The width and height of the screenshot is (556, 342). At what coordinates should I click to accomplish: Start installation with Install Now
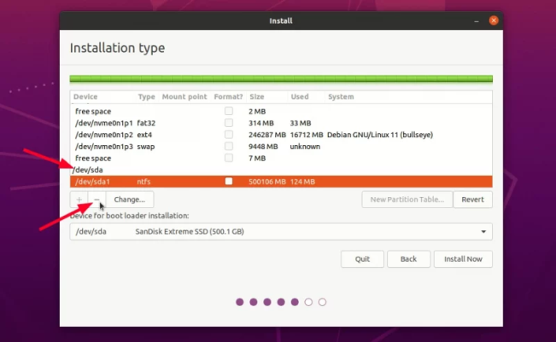(463, 258)
